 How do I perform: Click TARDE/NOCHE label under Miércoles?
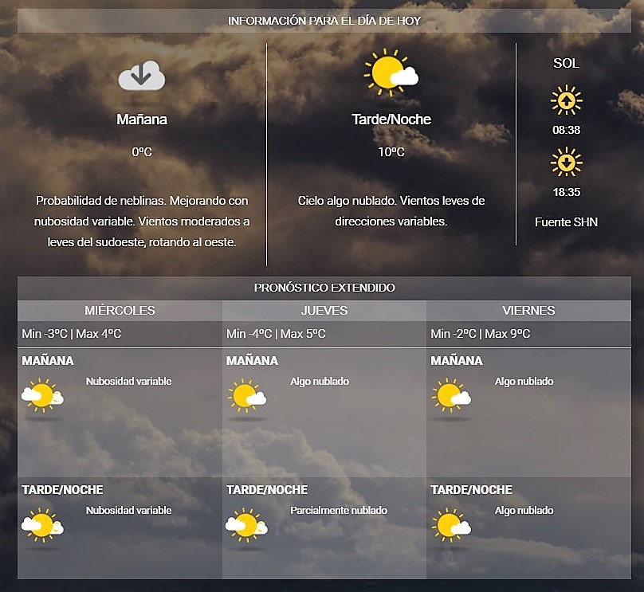click(x=62, y=490)
